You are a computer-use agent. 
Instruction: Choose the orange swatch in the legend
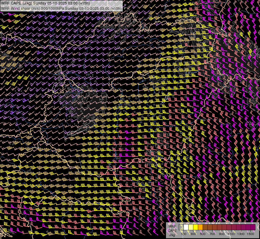click(x=201, y=227)
